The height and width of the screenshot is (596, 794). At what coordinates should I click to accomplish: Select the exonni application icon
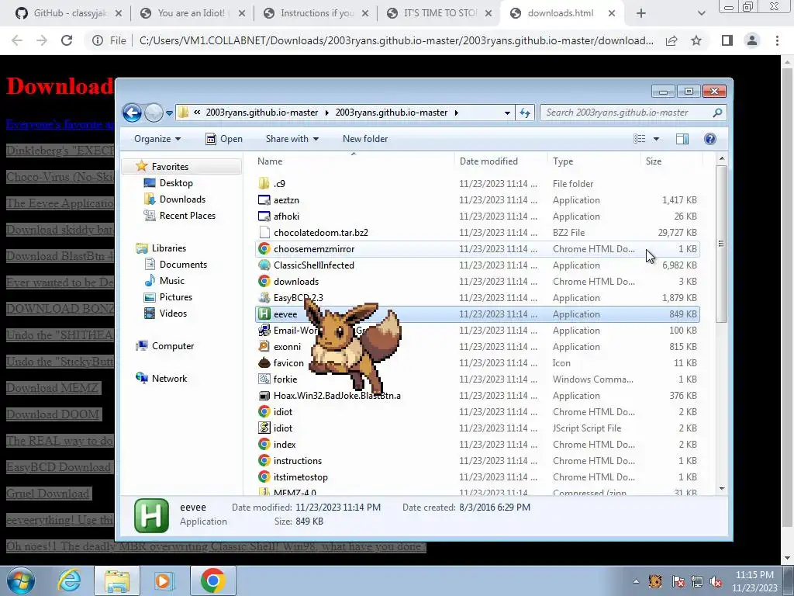[264, 346]
